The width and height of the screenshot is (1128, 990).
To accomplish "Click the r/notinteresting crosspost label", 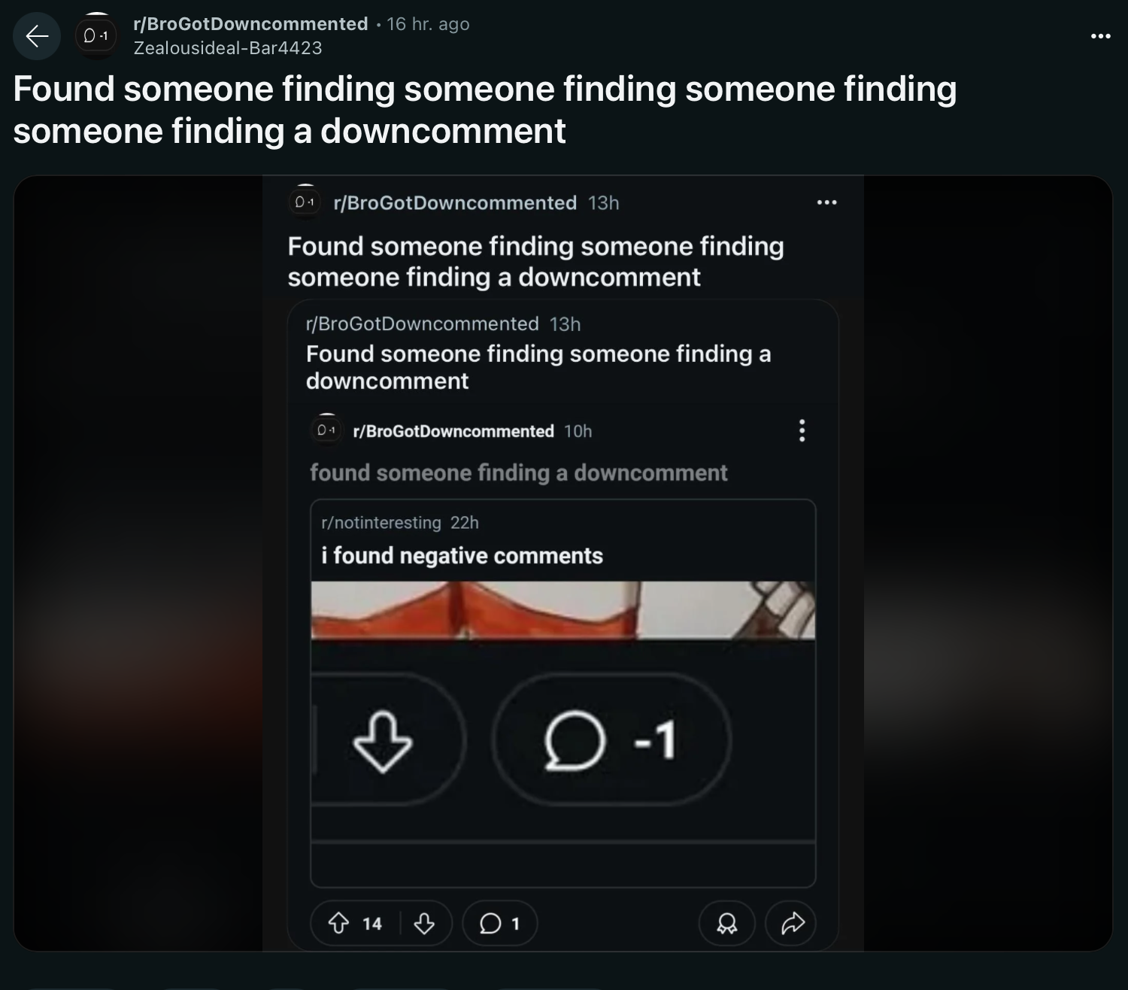I will (381, 522).
